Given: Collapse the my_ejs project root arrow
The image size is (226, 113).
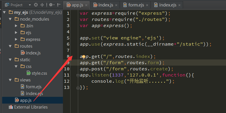Looking at the screenshot, I should 4,12.
